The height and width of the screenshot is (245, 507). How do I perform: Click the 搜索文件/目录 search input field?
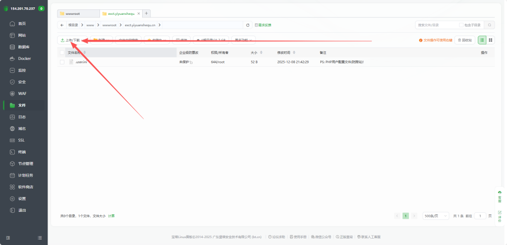click(436, 25)
